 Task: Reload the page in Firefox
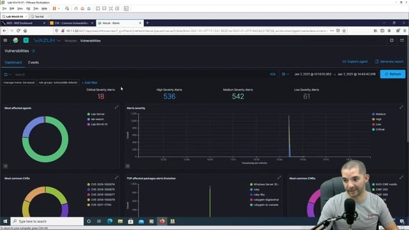coord(19,31)
